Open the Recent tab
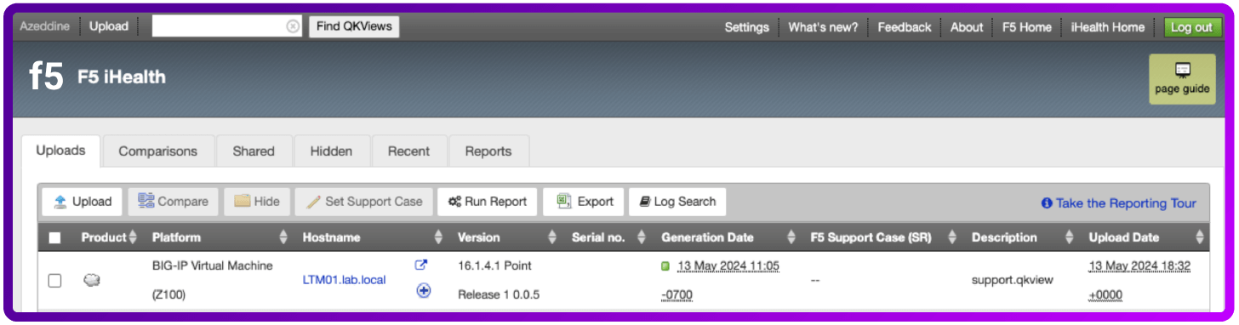This screenshot has height=325, width=1239. [x=408, y=151]
